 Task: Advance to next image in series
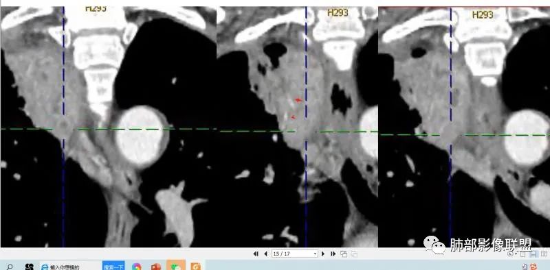coord(323,254)
